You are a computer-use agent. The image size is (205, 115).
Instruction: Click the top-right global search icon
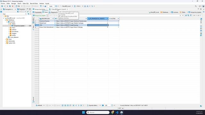click(x=196, y=6)
